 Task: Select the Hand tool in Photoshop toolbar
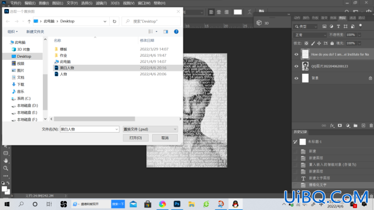click(x=6, y=161)
